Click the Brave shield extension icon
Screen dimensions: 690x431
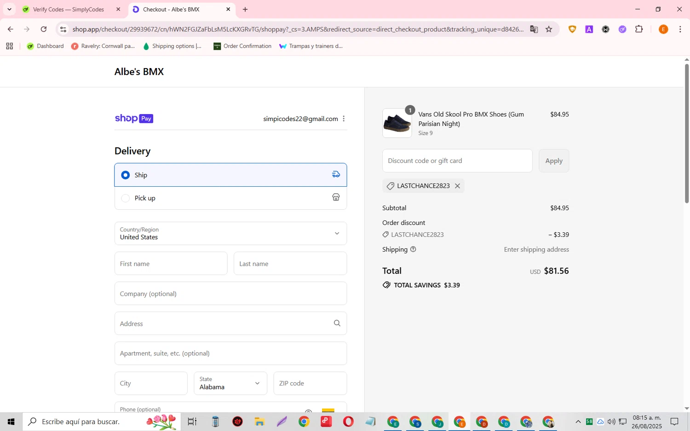[572, 29]
